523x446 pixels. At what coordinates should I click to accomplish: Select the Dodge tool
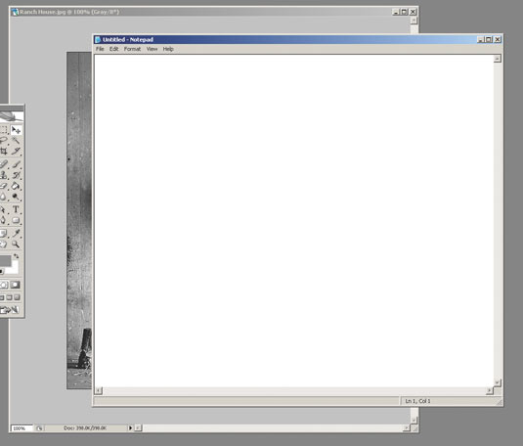click(16, 197)
